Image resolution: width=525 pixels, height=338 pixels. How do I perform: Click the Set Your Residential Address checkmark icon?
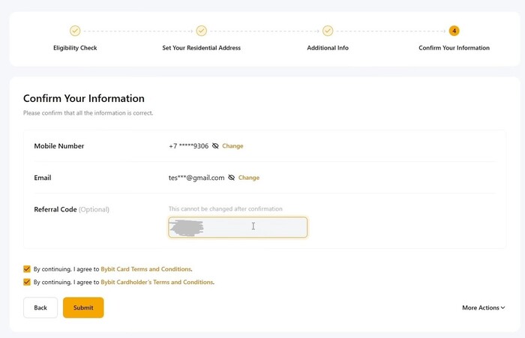click(x=201, y=31)
